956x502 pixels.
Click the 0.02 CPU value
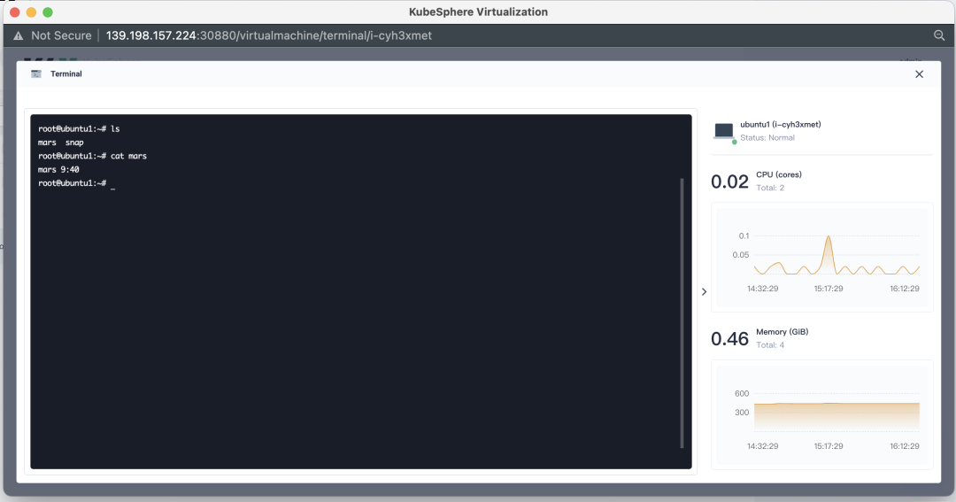coord(729,181)
